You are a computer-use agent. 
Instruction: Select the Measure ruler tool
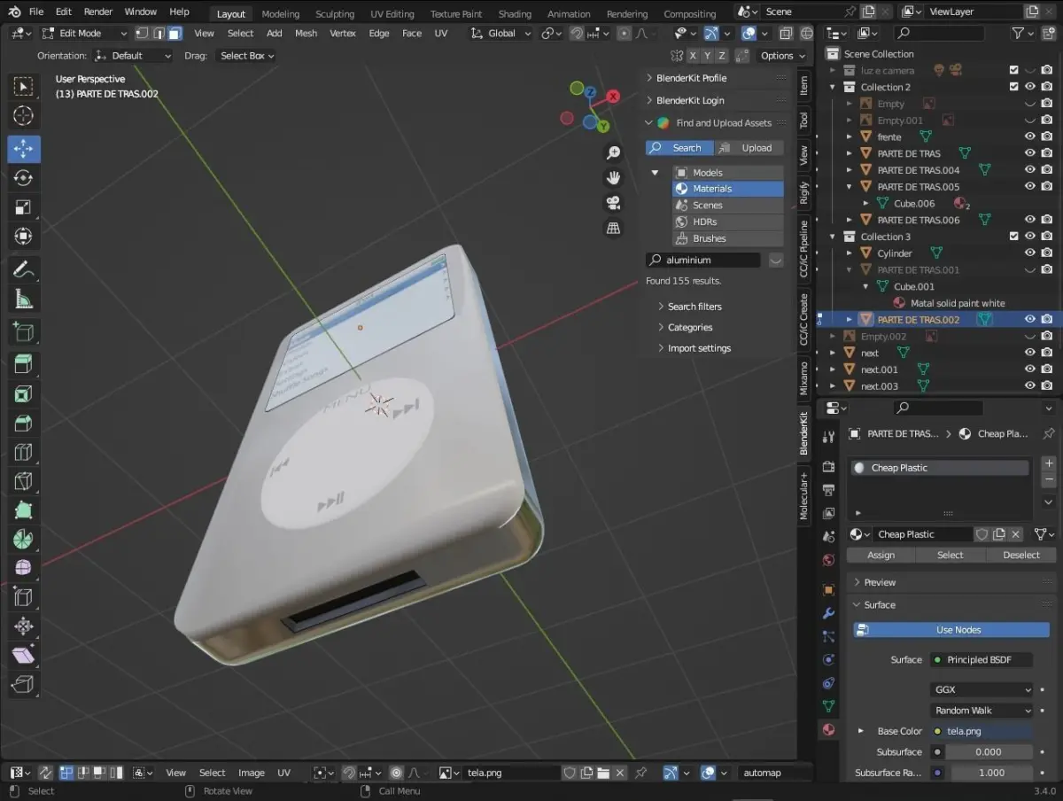(24, 300)
